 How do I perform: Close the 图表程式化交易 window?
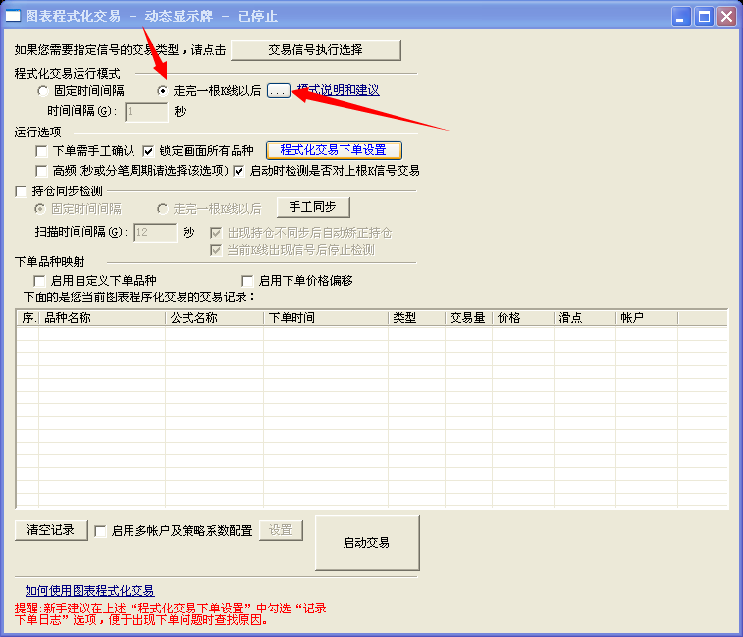pos(726,16)
